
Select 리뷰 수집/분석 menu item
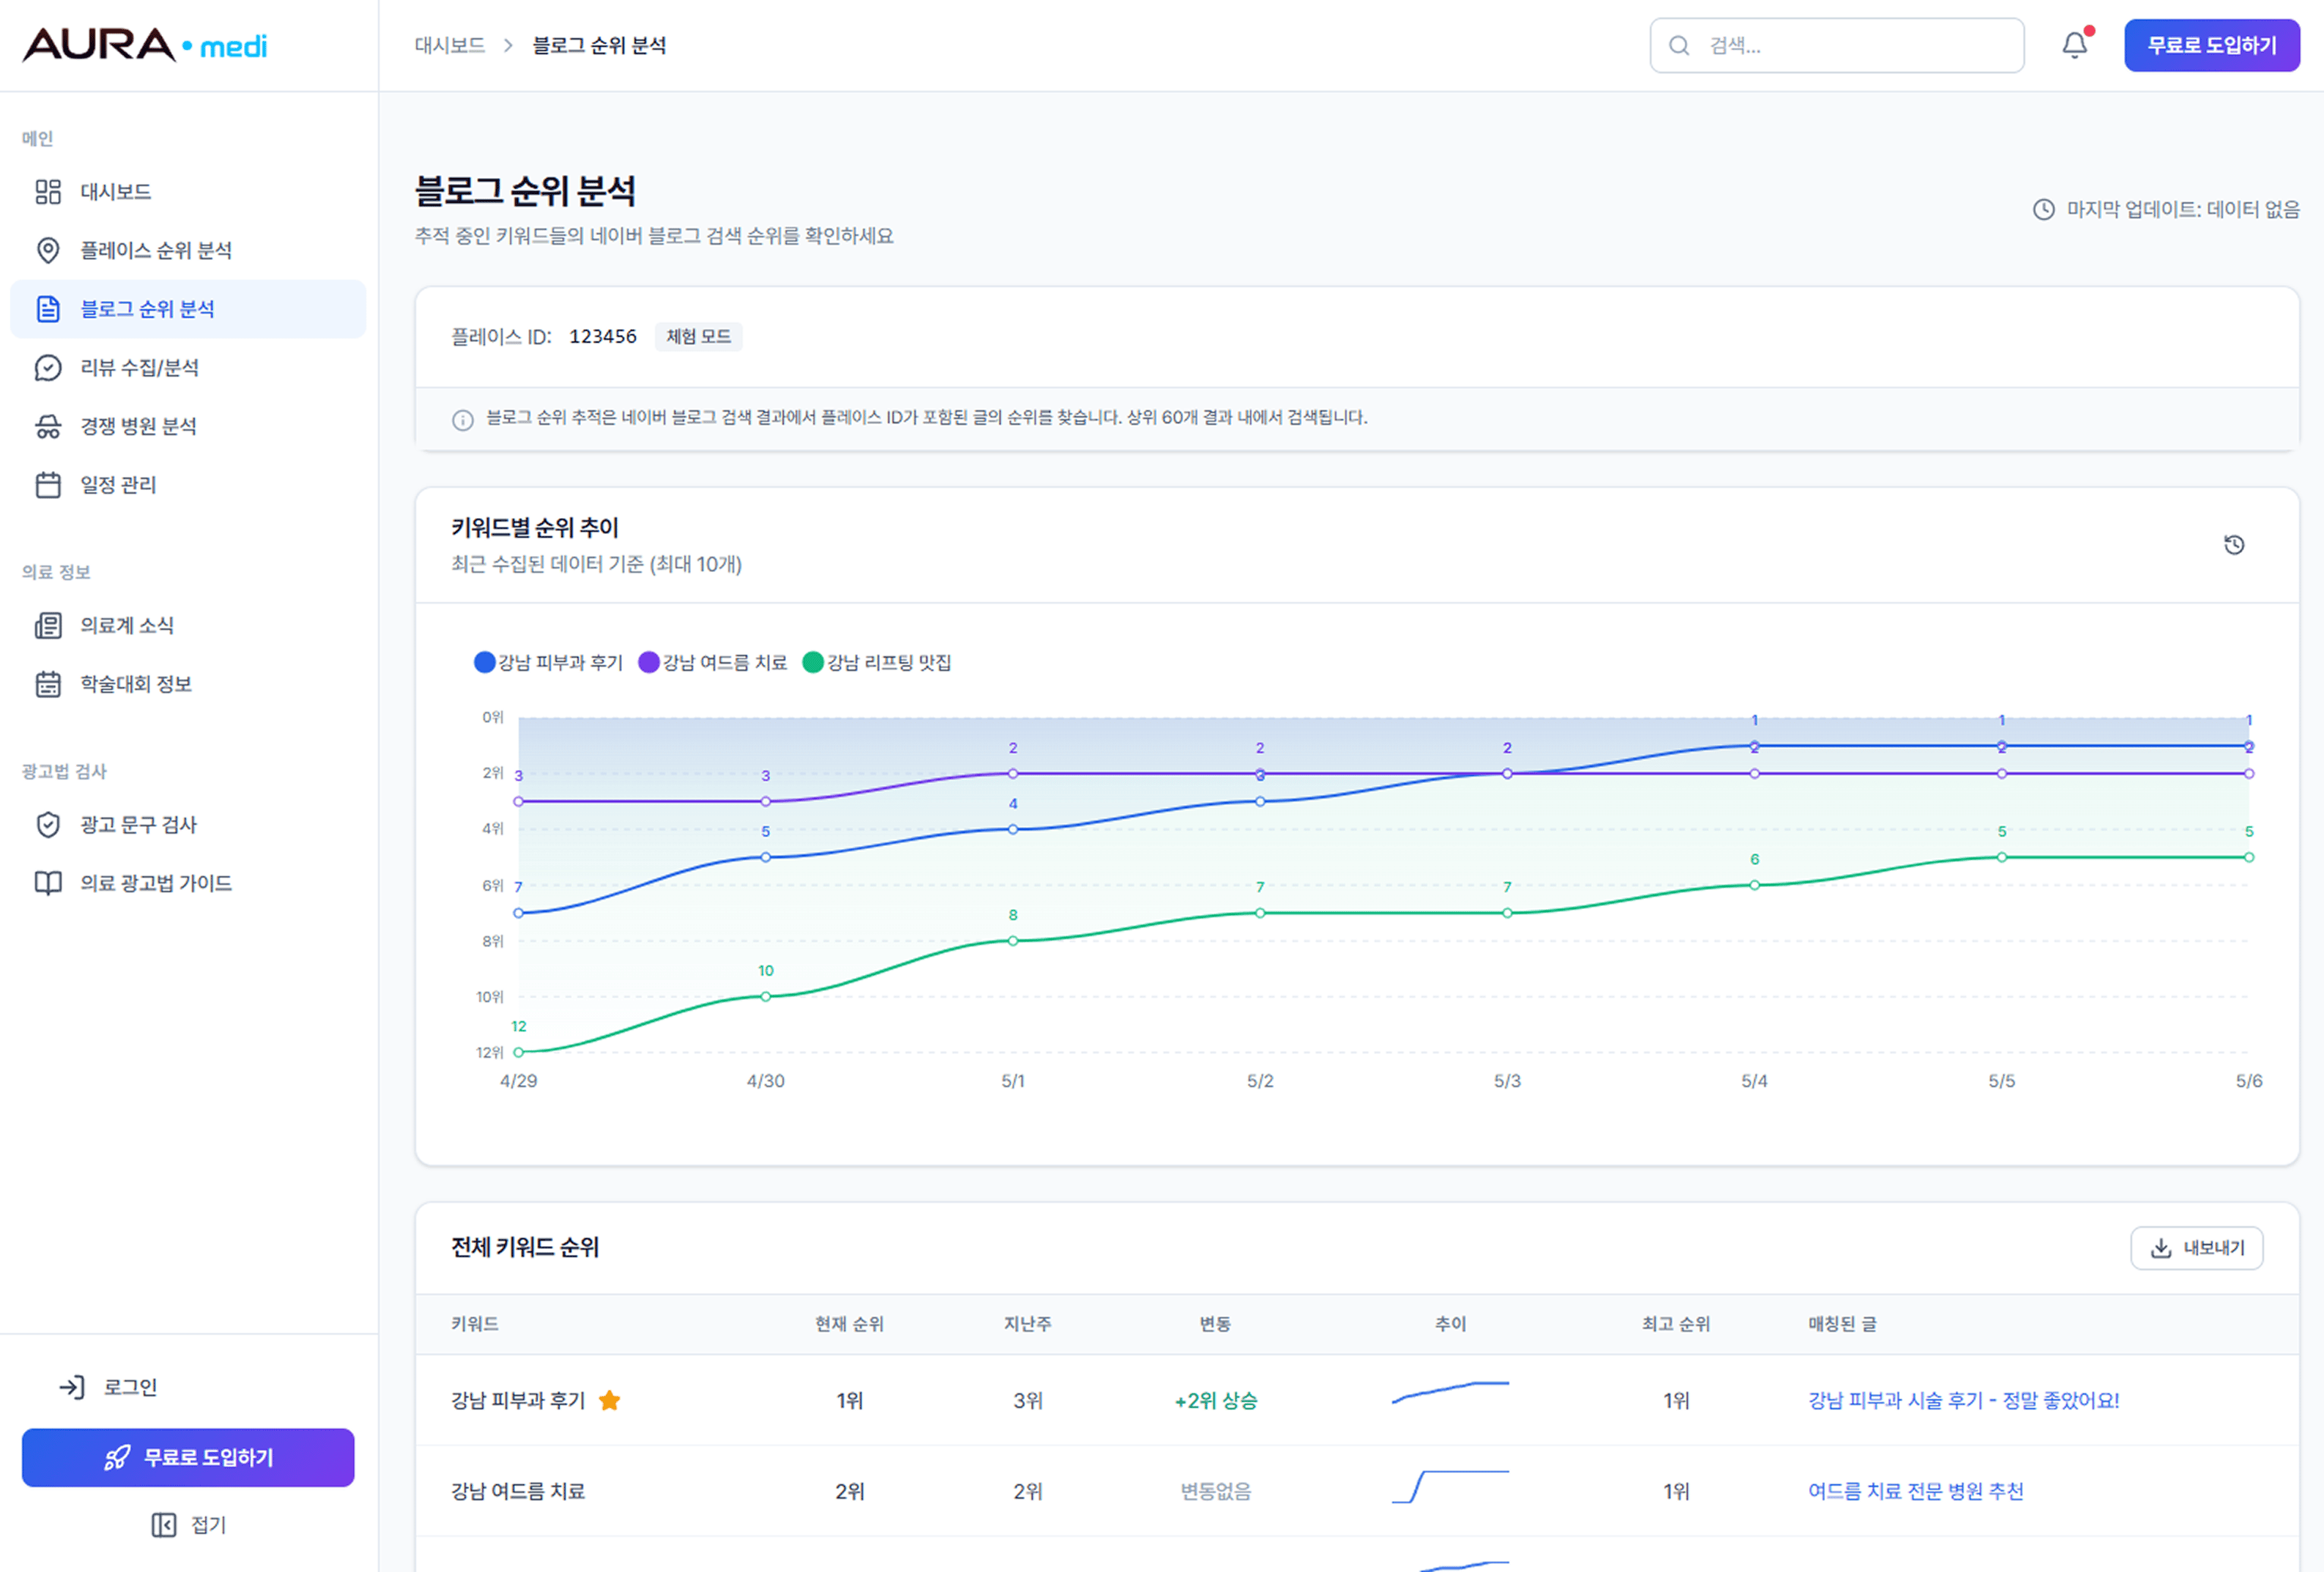tap(188, 368)
